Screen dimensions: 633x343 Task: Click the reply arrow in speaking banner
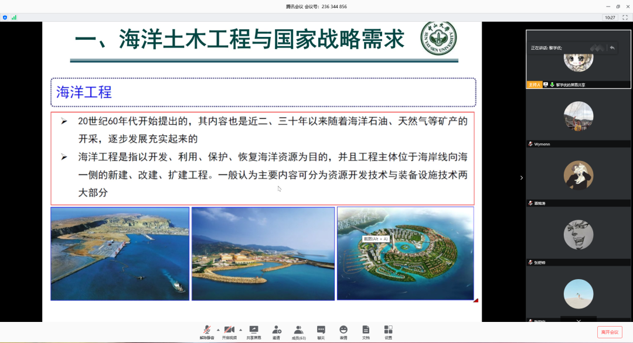point(612,47)
